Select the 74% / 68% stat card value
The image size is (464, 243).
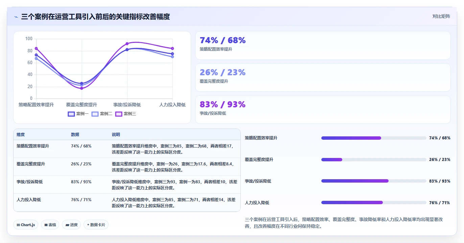(x=223, y=40)
